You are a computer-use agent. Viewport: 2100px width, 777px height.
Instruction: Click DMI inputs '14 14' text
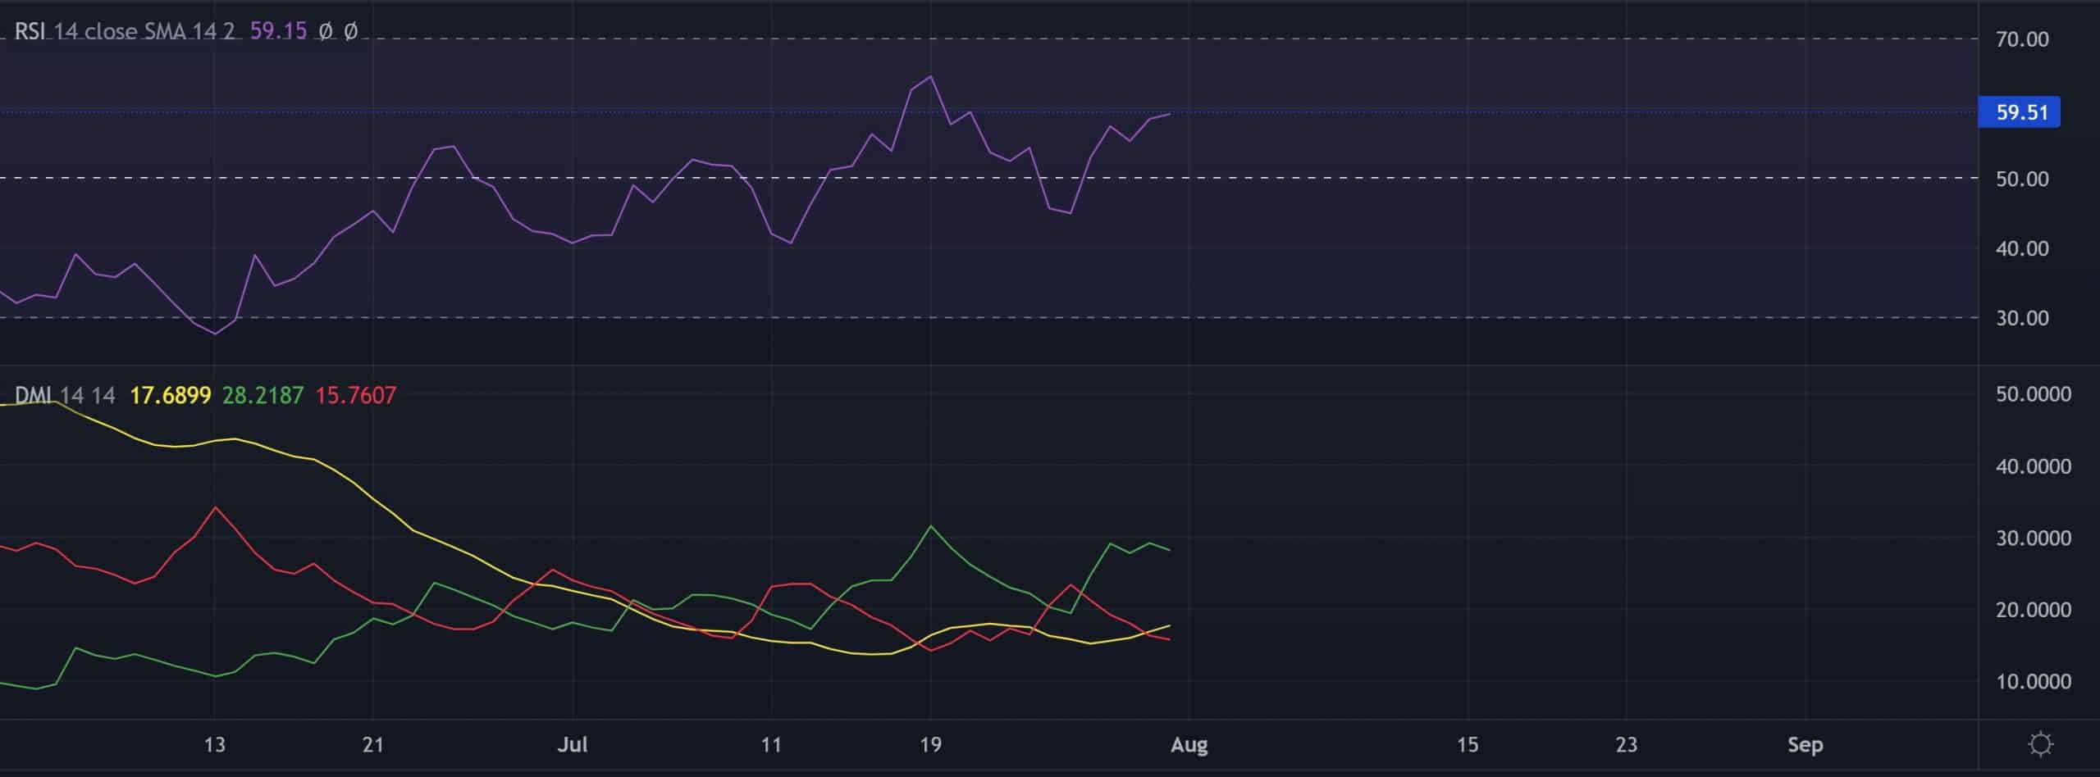click(x=87, y=395)
